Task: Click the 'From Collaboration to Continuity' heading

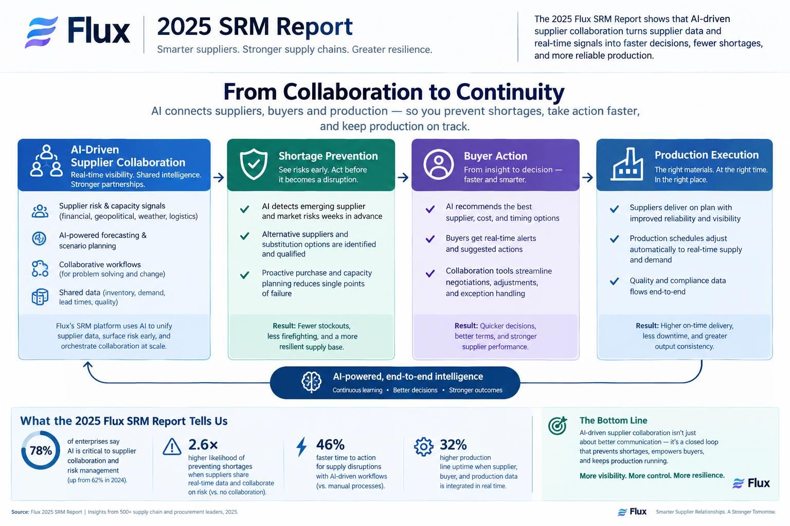Action: [394, 92]
